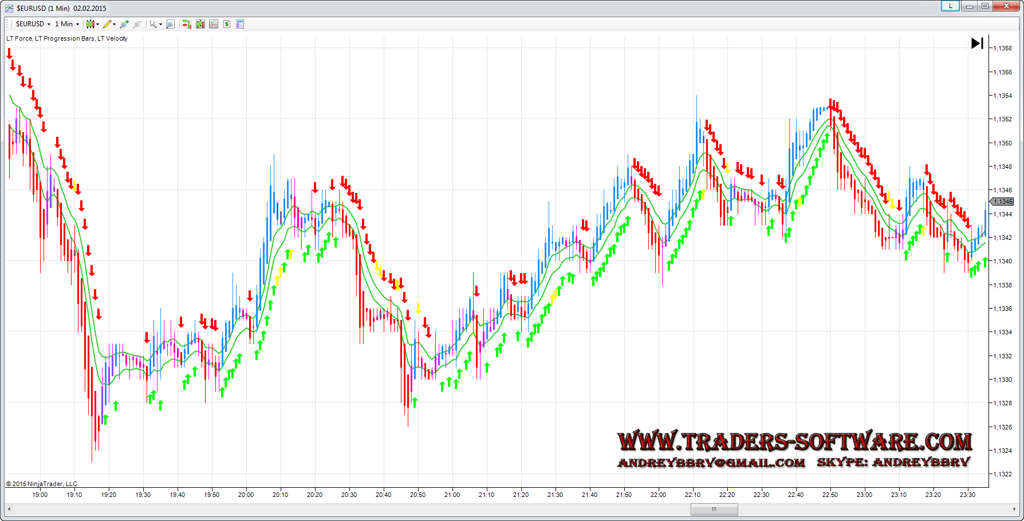Click the zoom out magnifier icon
The image size is (1024, 521).
click(137, 24)
